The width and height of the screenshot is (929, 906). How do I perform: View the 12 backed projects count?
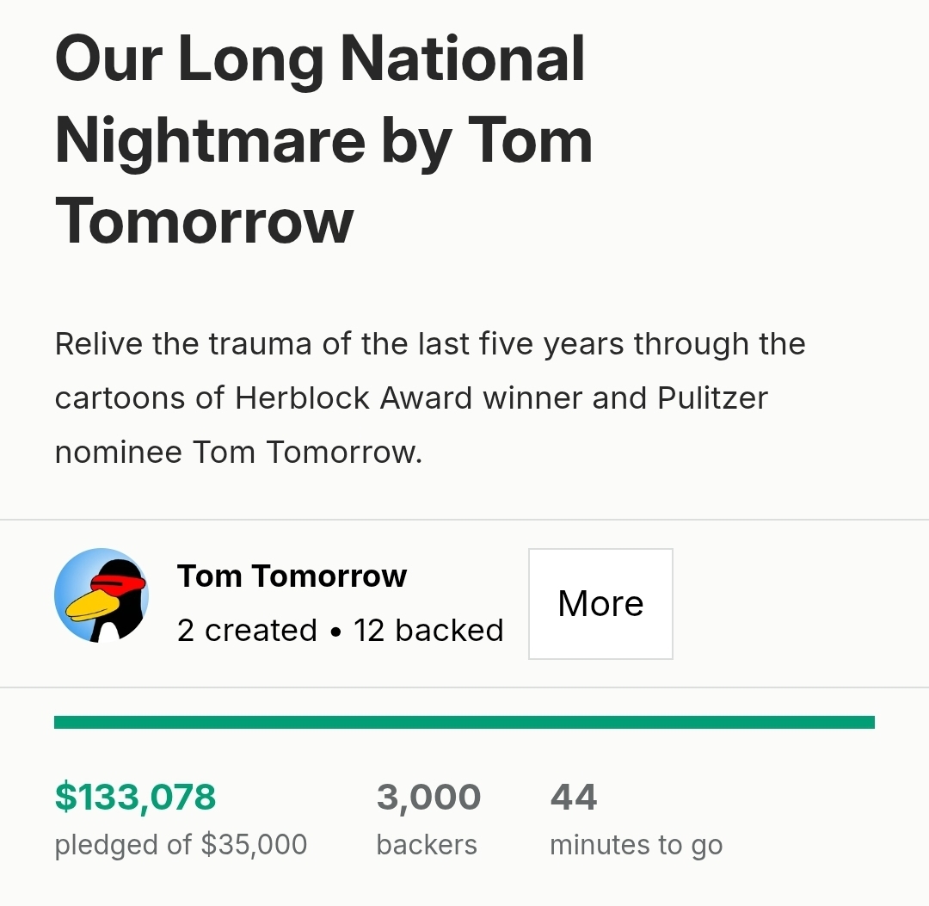point(428,631)
